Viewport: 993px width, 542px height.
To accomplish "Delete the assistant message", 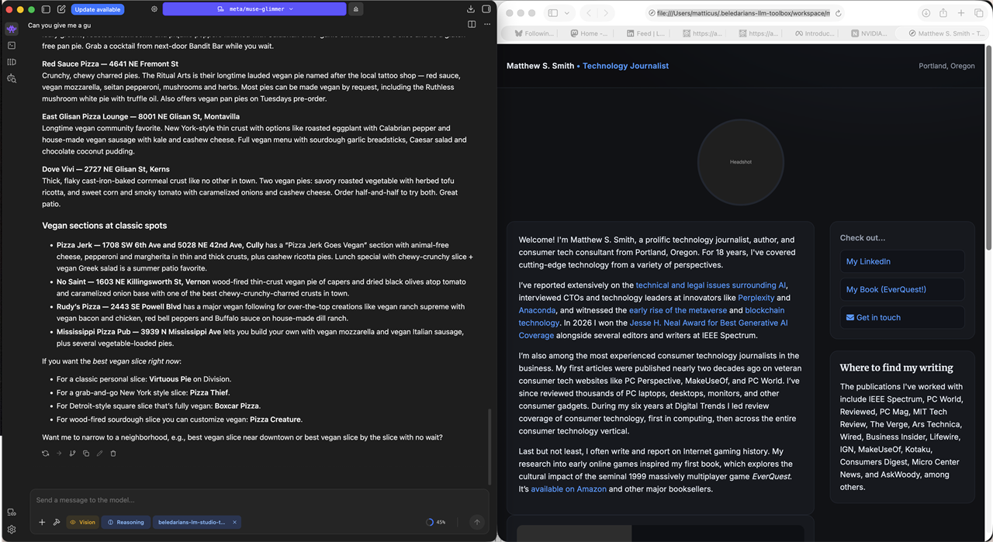I will click(113, 454).
